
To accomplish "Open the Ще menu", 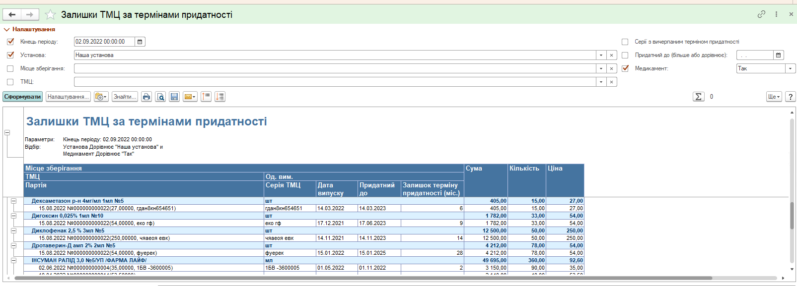I will [x=774, y=97].
